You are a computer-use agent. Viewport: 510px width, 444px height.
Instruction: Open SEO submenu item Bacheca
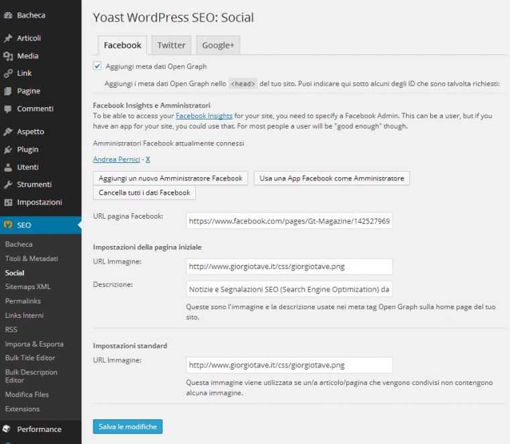[x=19, y=244]
